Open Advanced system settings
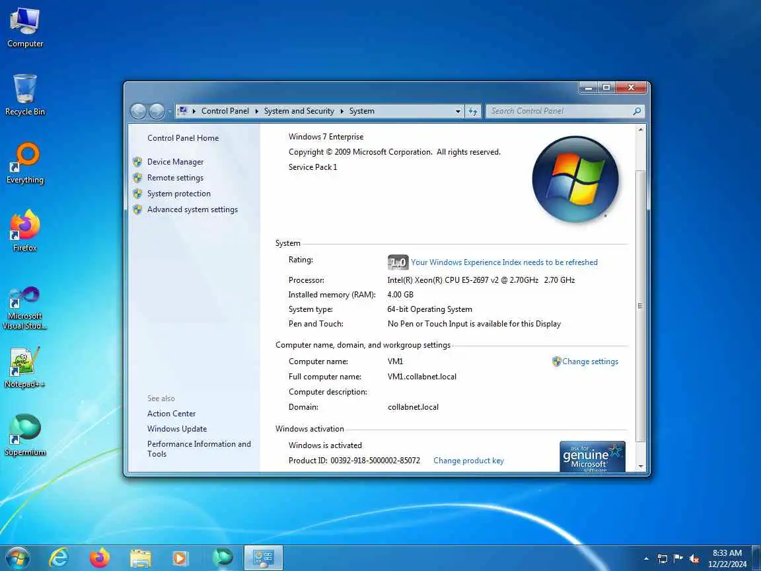 point(192,209)
